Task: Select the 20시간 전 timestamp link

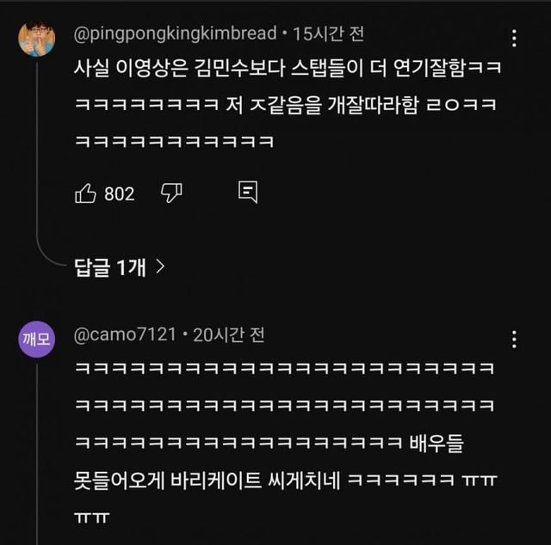Action: point(229,334)
